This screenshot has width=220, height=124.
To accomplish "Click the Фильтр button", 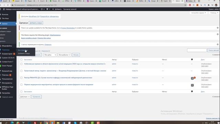I will [76, 55].
